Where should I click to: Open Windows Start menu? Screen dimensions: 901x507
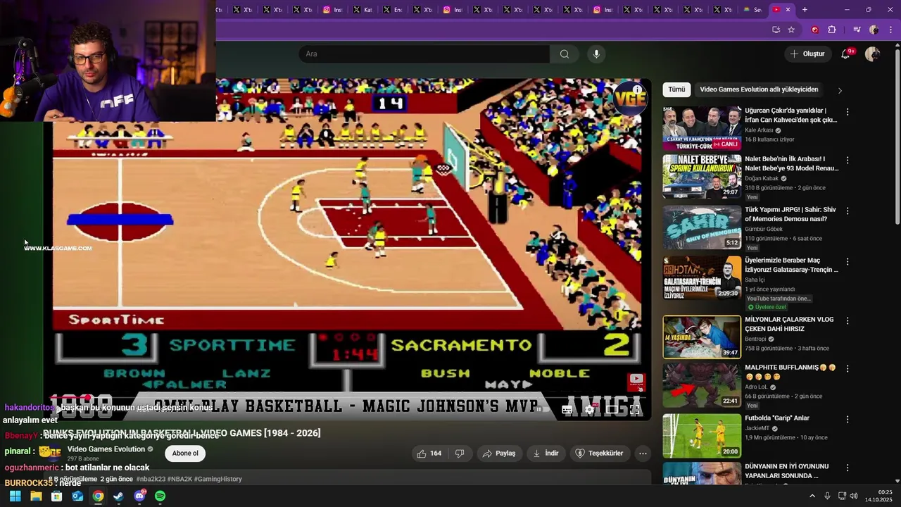[15, 496]
